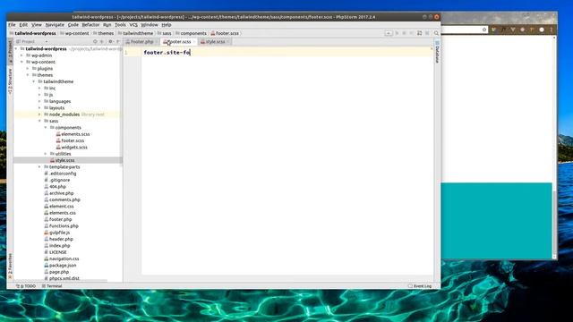Click in editor code line footer.site-fo

[x=167, y=53]
